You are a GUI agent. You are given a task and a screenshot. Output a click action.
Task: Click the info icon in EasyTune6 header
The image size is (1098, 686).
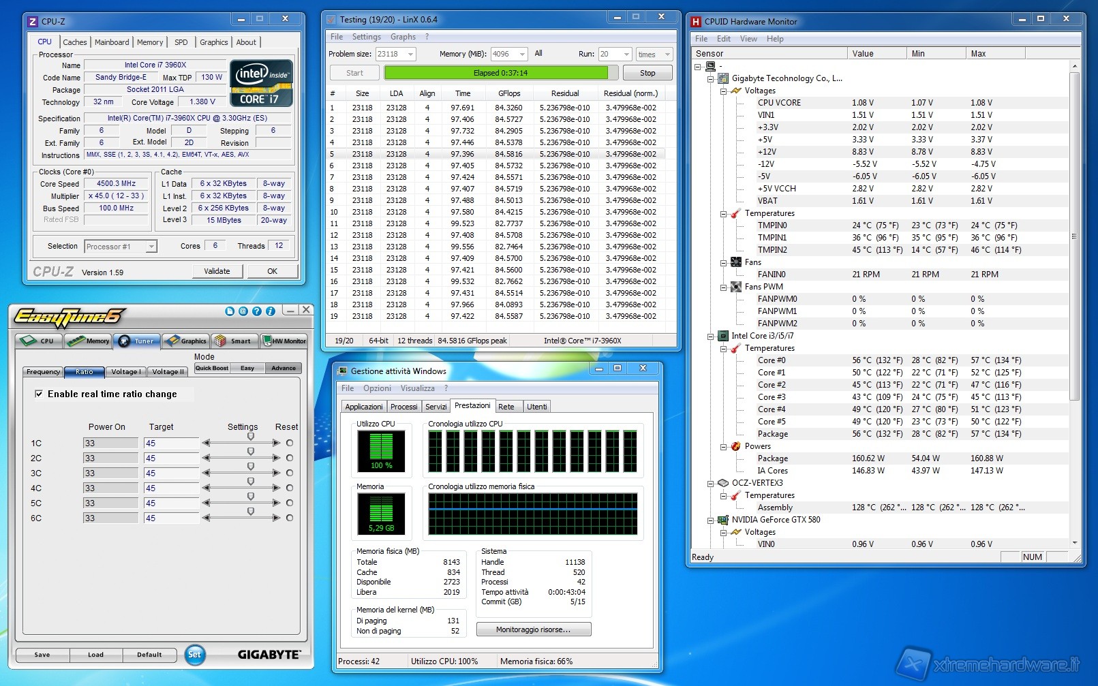(271, 311)
